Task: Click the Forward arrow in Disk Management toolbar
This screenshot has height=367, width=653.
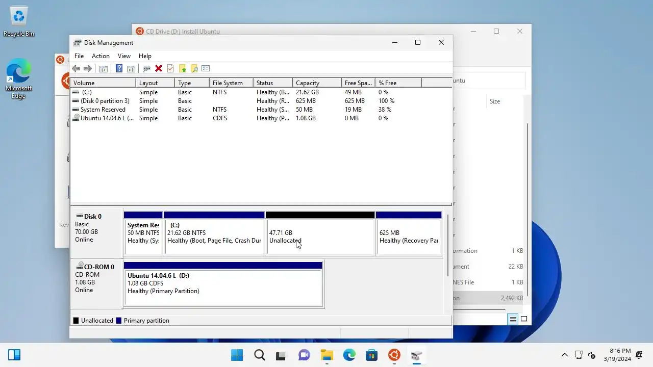Action: click(x=87, y=68)
